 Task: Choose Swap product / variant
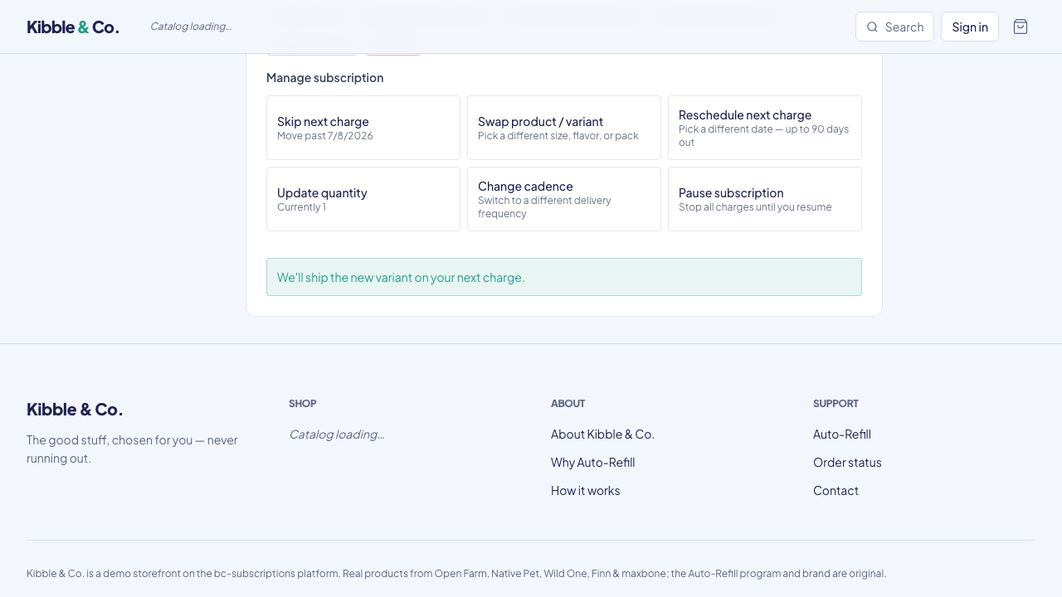(x=564, y=128)
